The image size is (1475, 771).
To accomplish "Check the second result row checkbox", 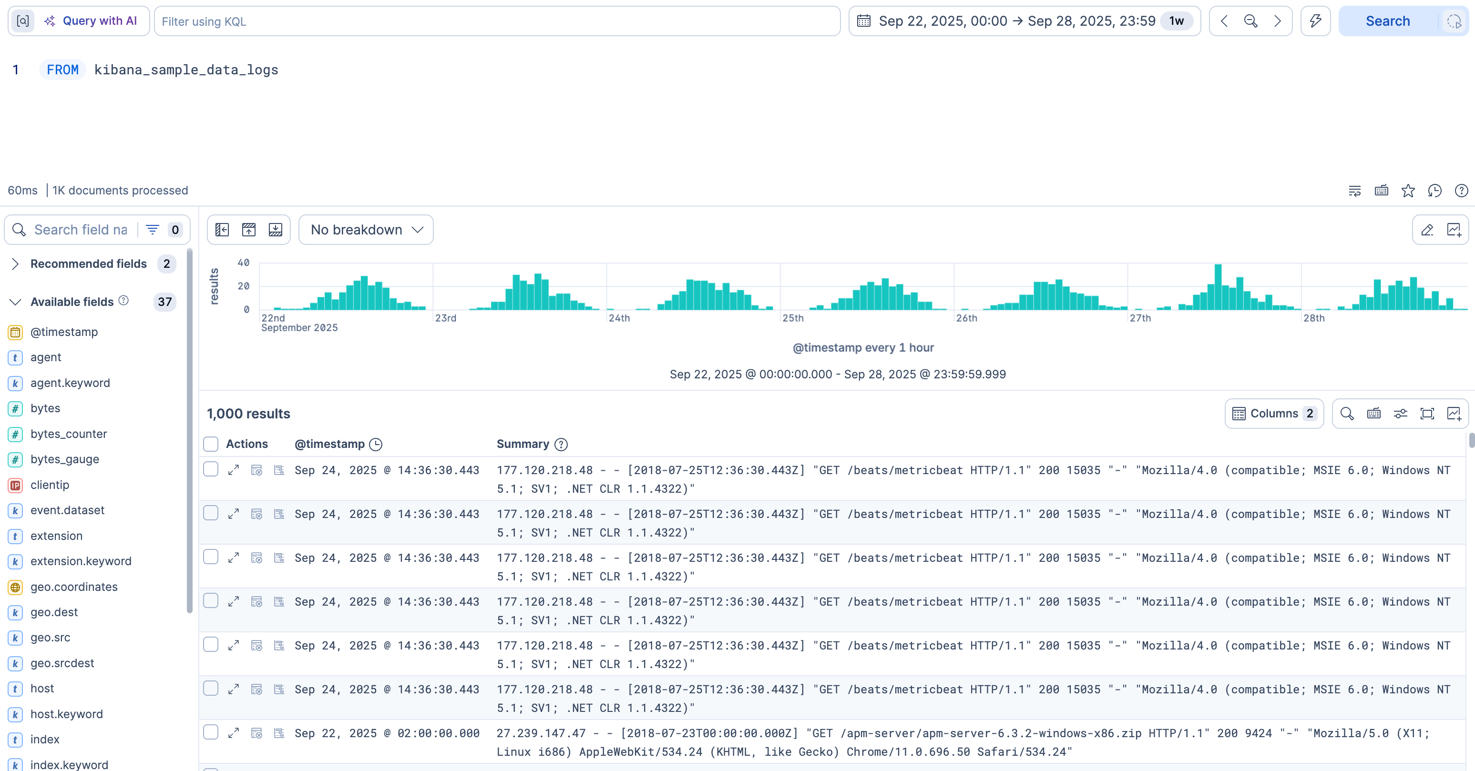I will coord(211,513).
